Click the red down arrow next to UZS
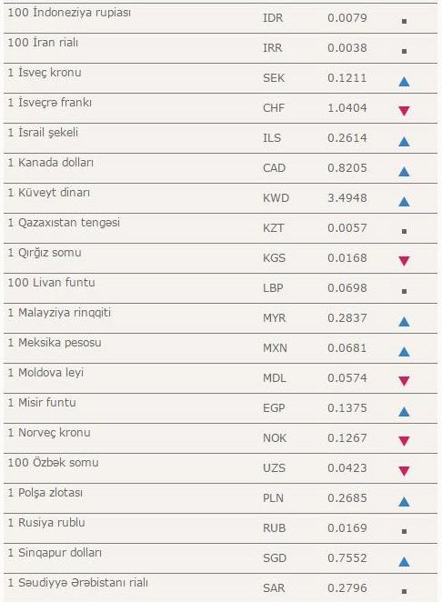Viewport: 442px width, 602px height. point(404,471)
